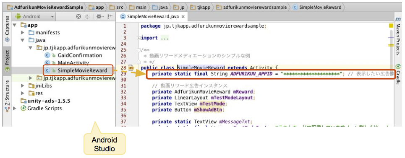Image resolution: width=405 pixels, height=158 pixels.
Task: Open the project view gear settings
Action: (100, 16)
